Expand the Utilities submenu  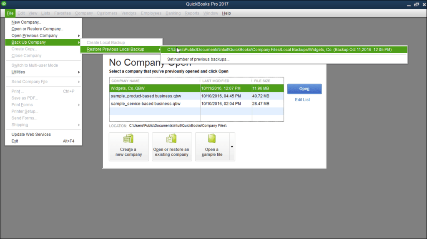point(43,72)
